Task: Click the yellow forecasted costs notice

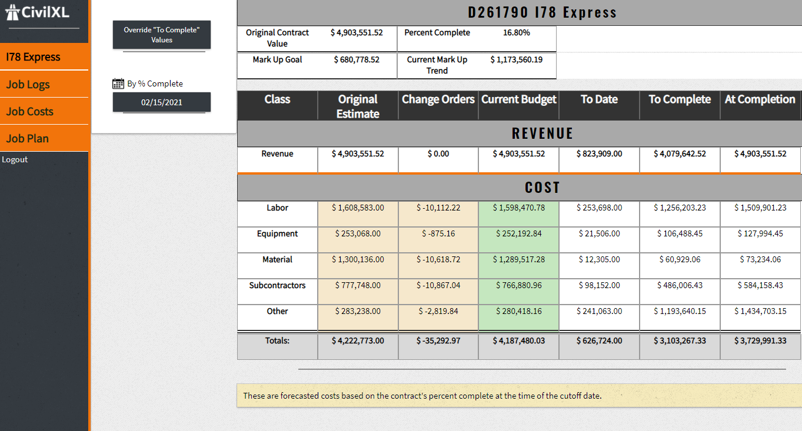Action: coord(519,396)
